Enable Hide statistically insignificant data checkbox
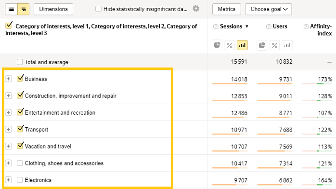The image size is (336, 189). point(98,9)
